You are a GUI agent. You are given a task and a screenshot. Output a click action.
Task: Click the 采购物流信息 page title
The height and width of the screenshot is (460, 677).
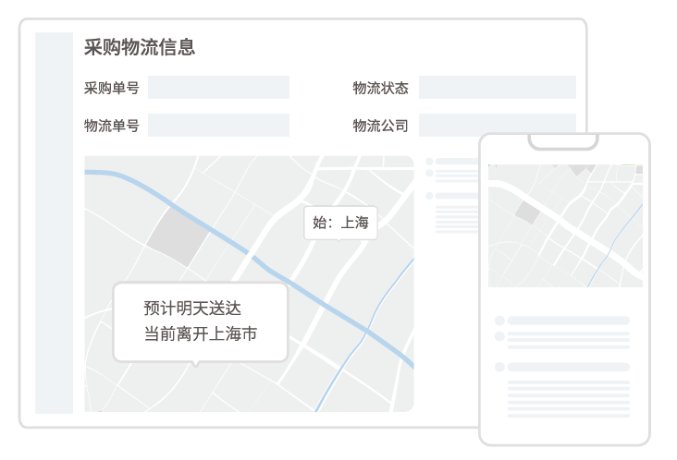139,47
